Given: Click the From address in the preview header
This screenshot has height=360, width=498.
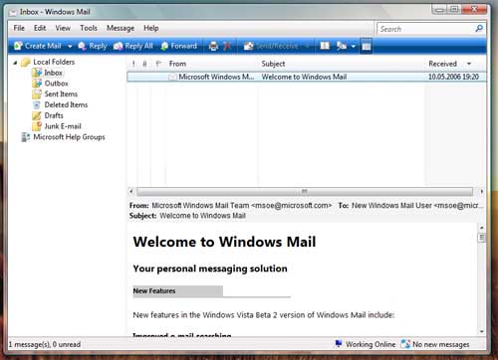Looking at the screenshot, I should click(242, 206).
